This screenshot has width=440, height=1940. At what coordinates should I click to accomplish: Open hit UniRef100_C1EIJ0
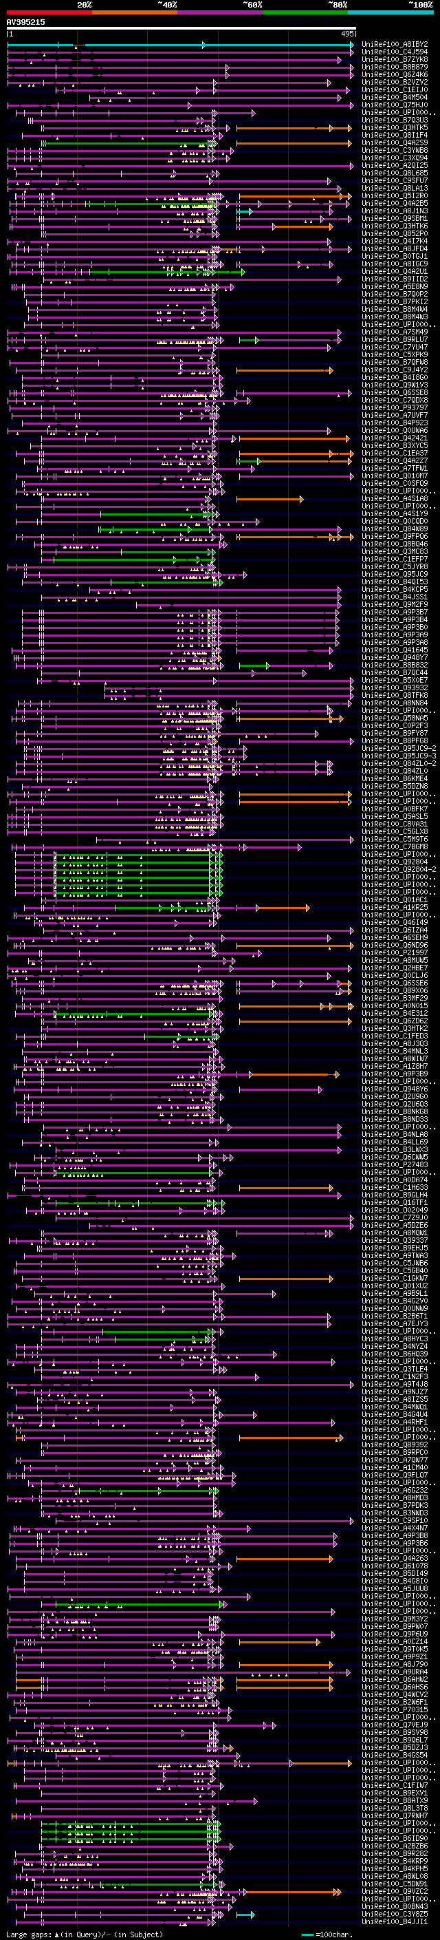click(x=395, y=89)
